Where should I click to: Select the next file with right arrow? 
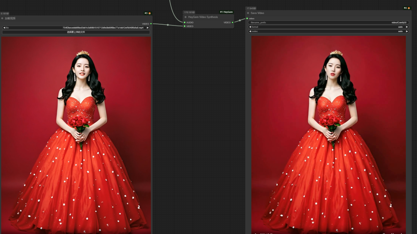[147, 28]
